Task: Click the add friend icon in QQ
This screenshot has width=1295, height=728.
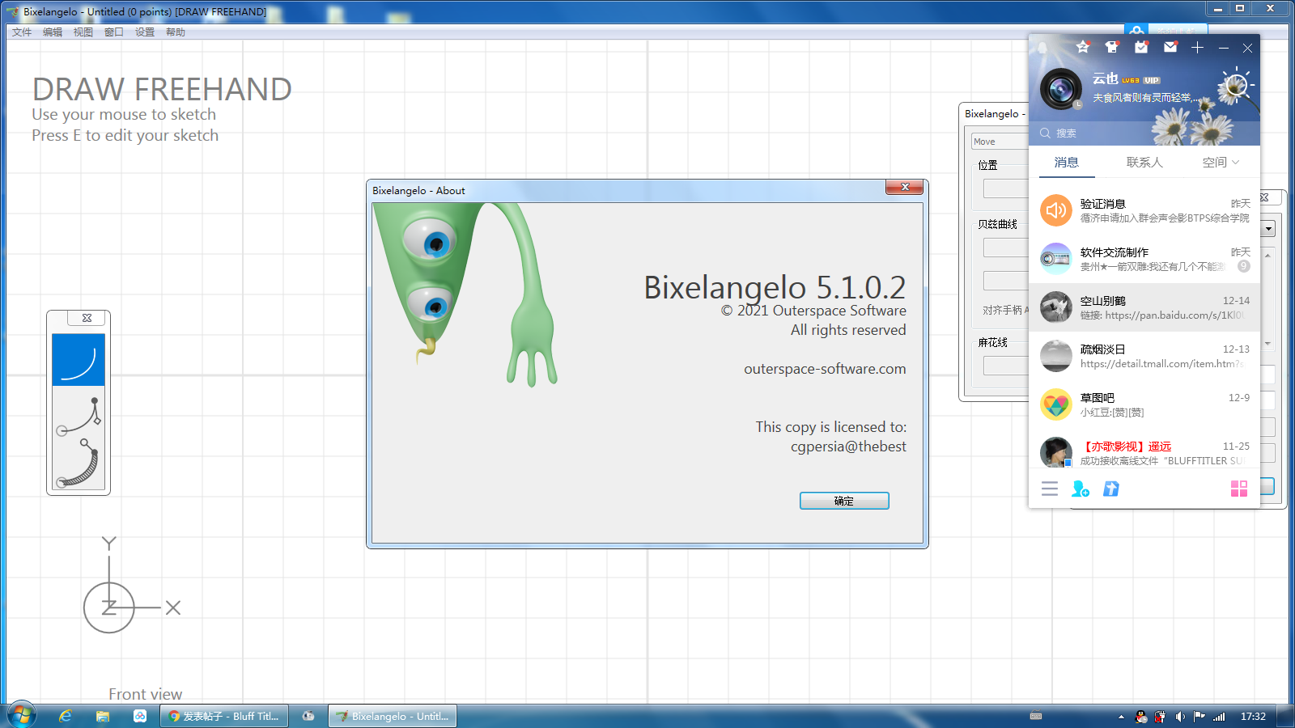Action: (1080, 489)
